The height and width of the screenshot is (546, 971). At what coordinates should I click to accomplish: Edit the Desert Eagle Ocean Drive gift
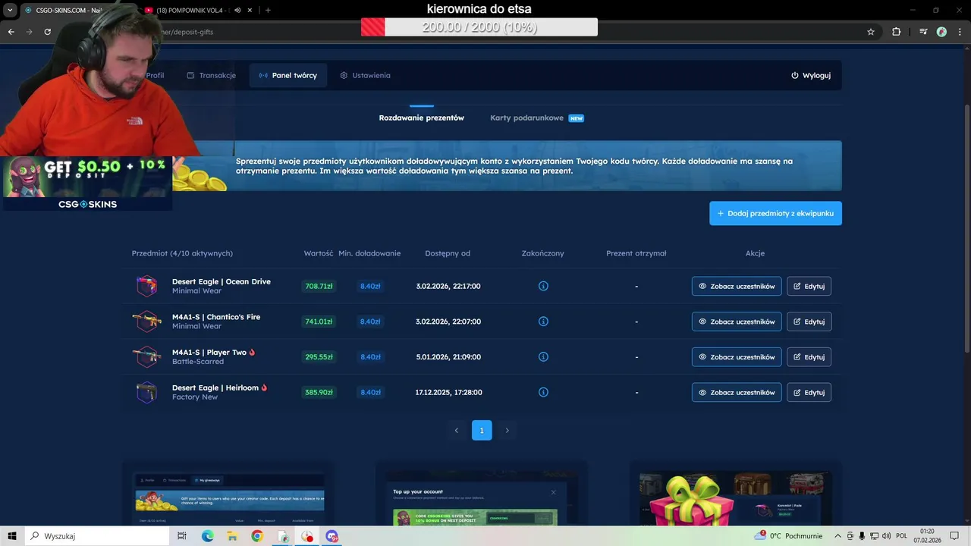[809, 286]
